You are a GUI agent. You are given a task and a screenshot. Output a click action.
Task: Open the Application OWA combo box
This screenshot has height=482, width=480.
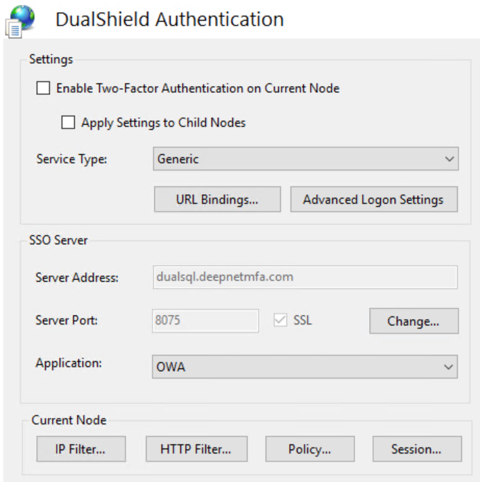(298, 366)
